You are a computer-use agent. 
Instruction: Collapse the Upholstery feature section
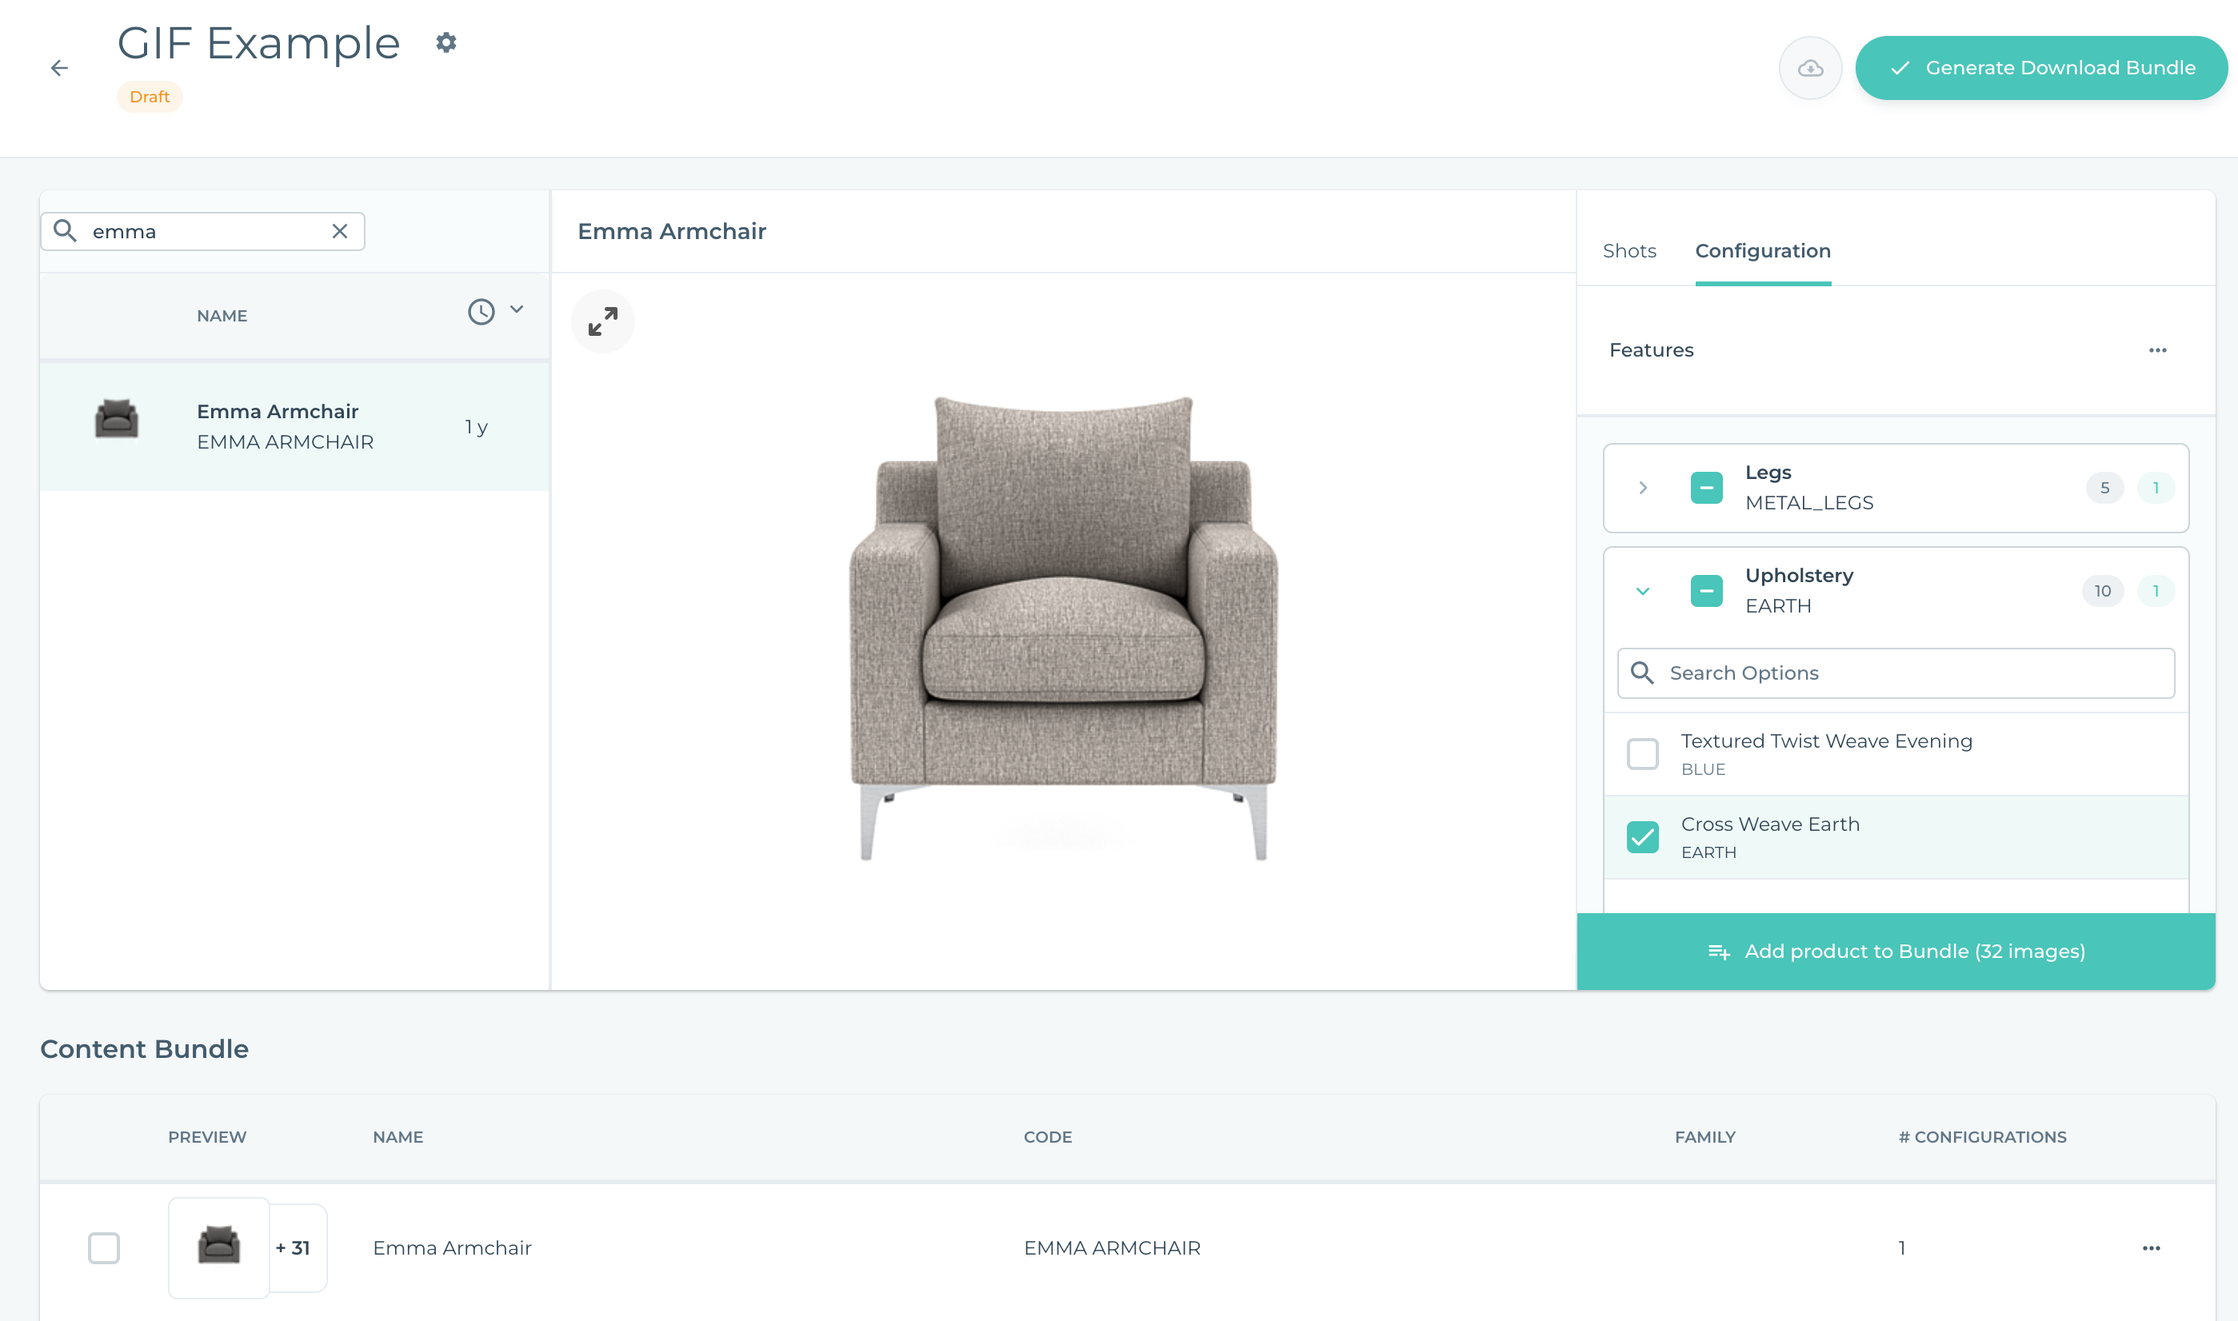(x=1644, y=591)
